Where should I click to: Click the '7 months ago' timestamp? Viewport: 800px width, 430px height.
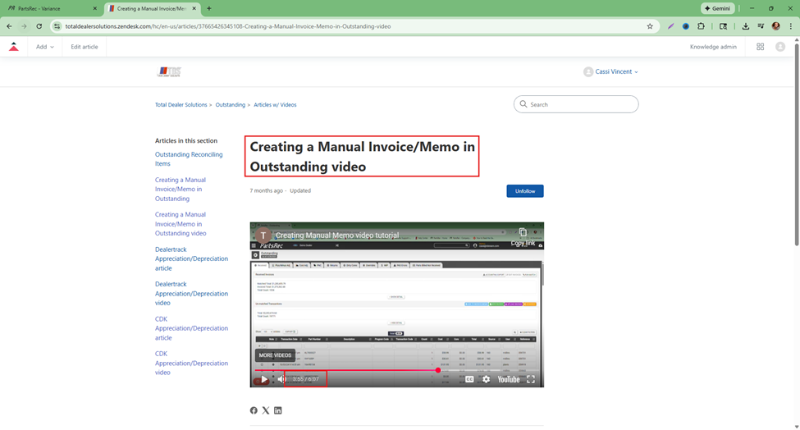(x=266, y=190)
